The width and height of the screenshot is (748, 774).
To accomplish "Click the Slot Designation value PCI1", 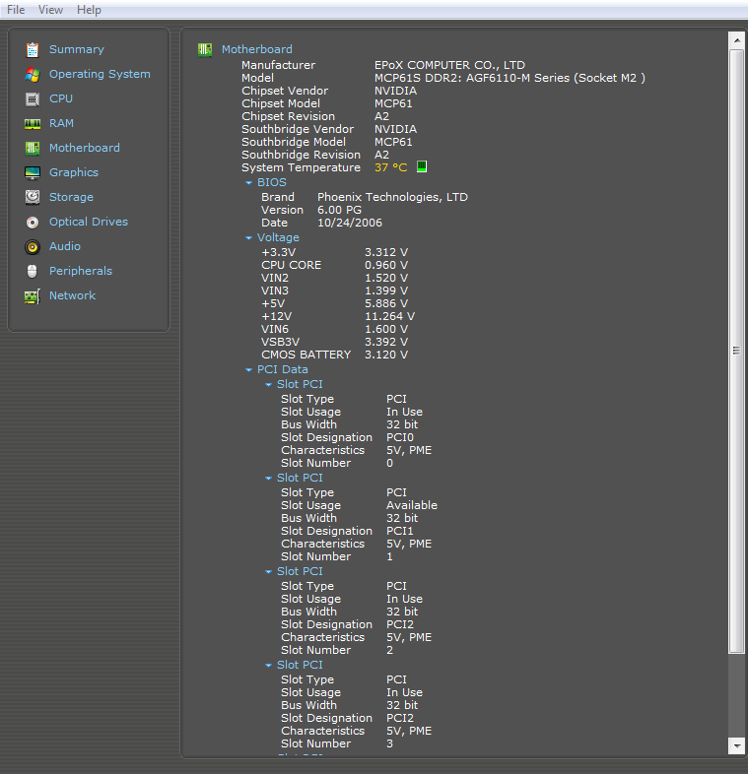I will pyautogui.click(x=400, y=531).
